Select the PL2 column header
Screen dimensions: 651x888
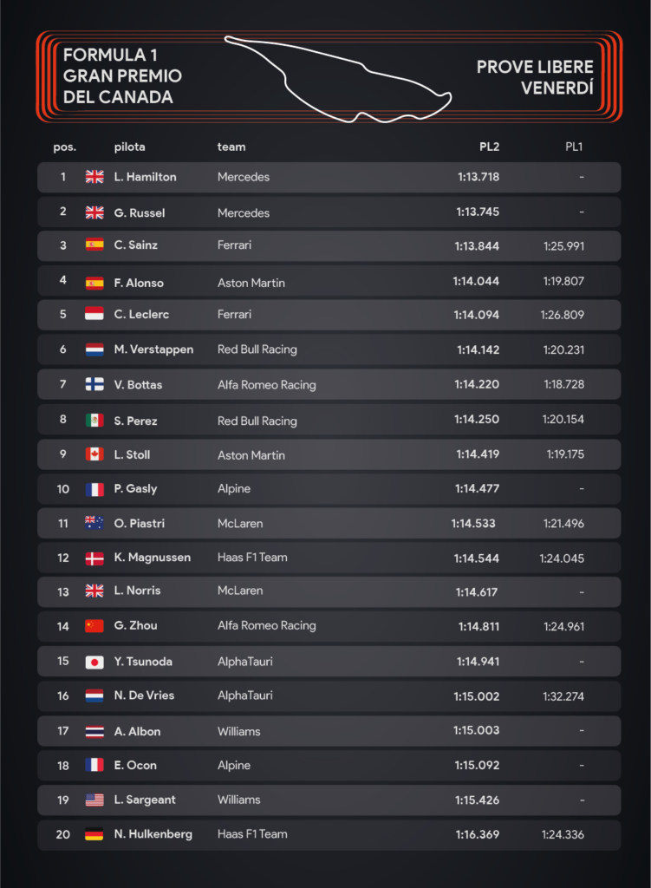click(489, 147)
